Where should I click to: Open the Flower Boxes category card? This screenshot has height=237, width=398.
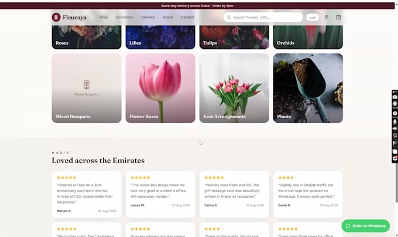[x=160, y=88]
